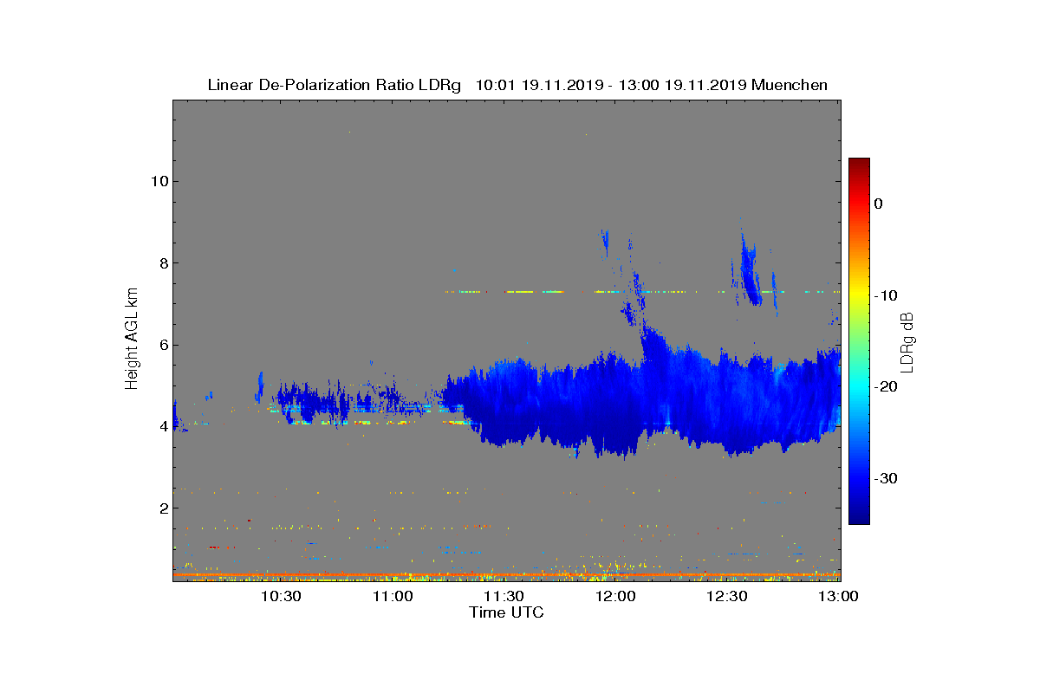Click the plot title 'Linear De-Polarization Ratio LDRg'
This screenshot has width=1040, height=693.
335,85
